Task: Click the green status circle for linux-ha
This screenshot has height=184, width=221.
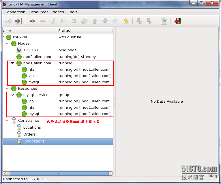Action: [9, 37]
